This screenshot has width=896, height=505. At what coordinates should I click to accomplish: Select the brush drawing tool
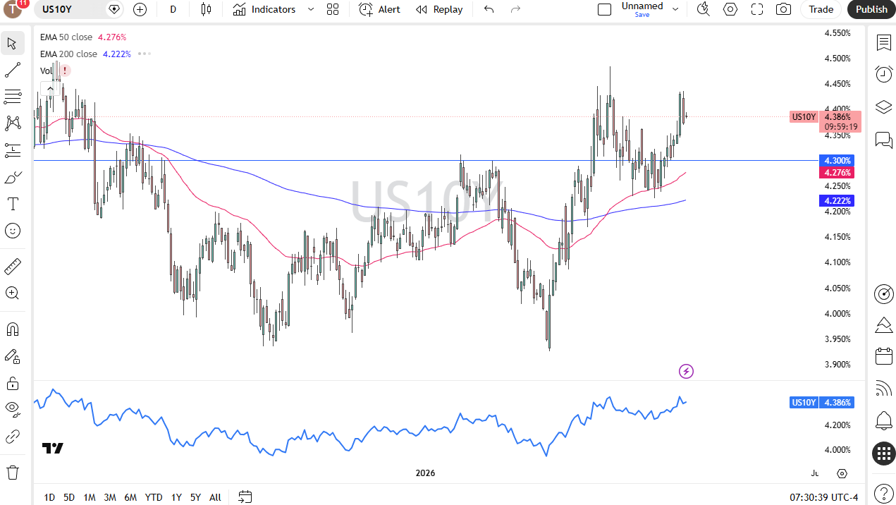coord(12,177)
